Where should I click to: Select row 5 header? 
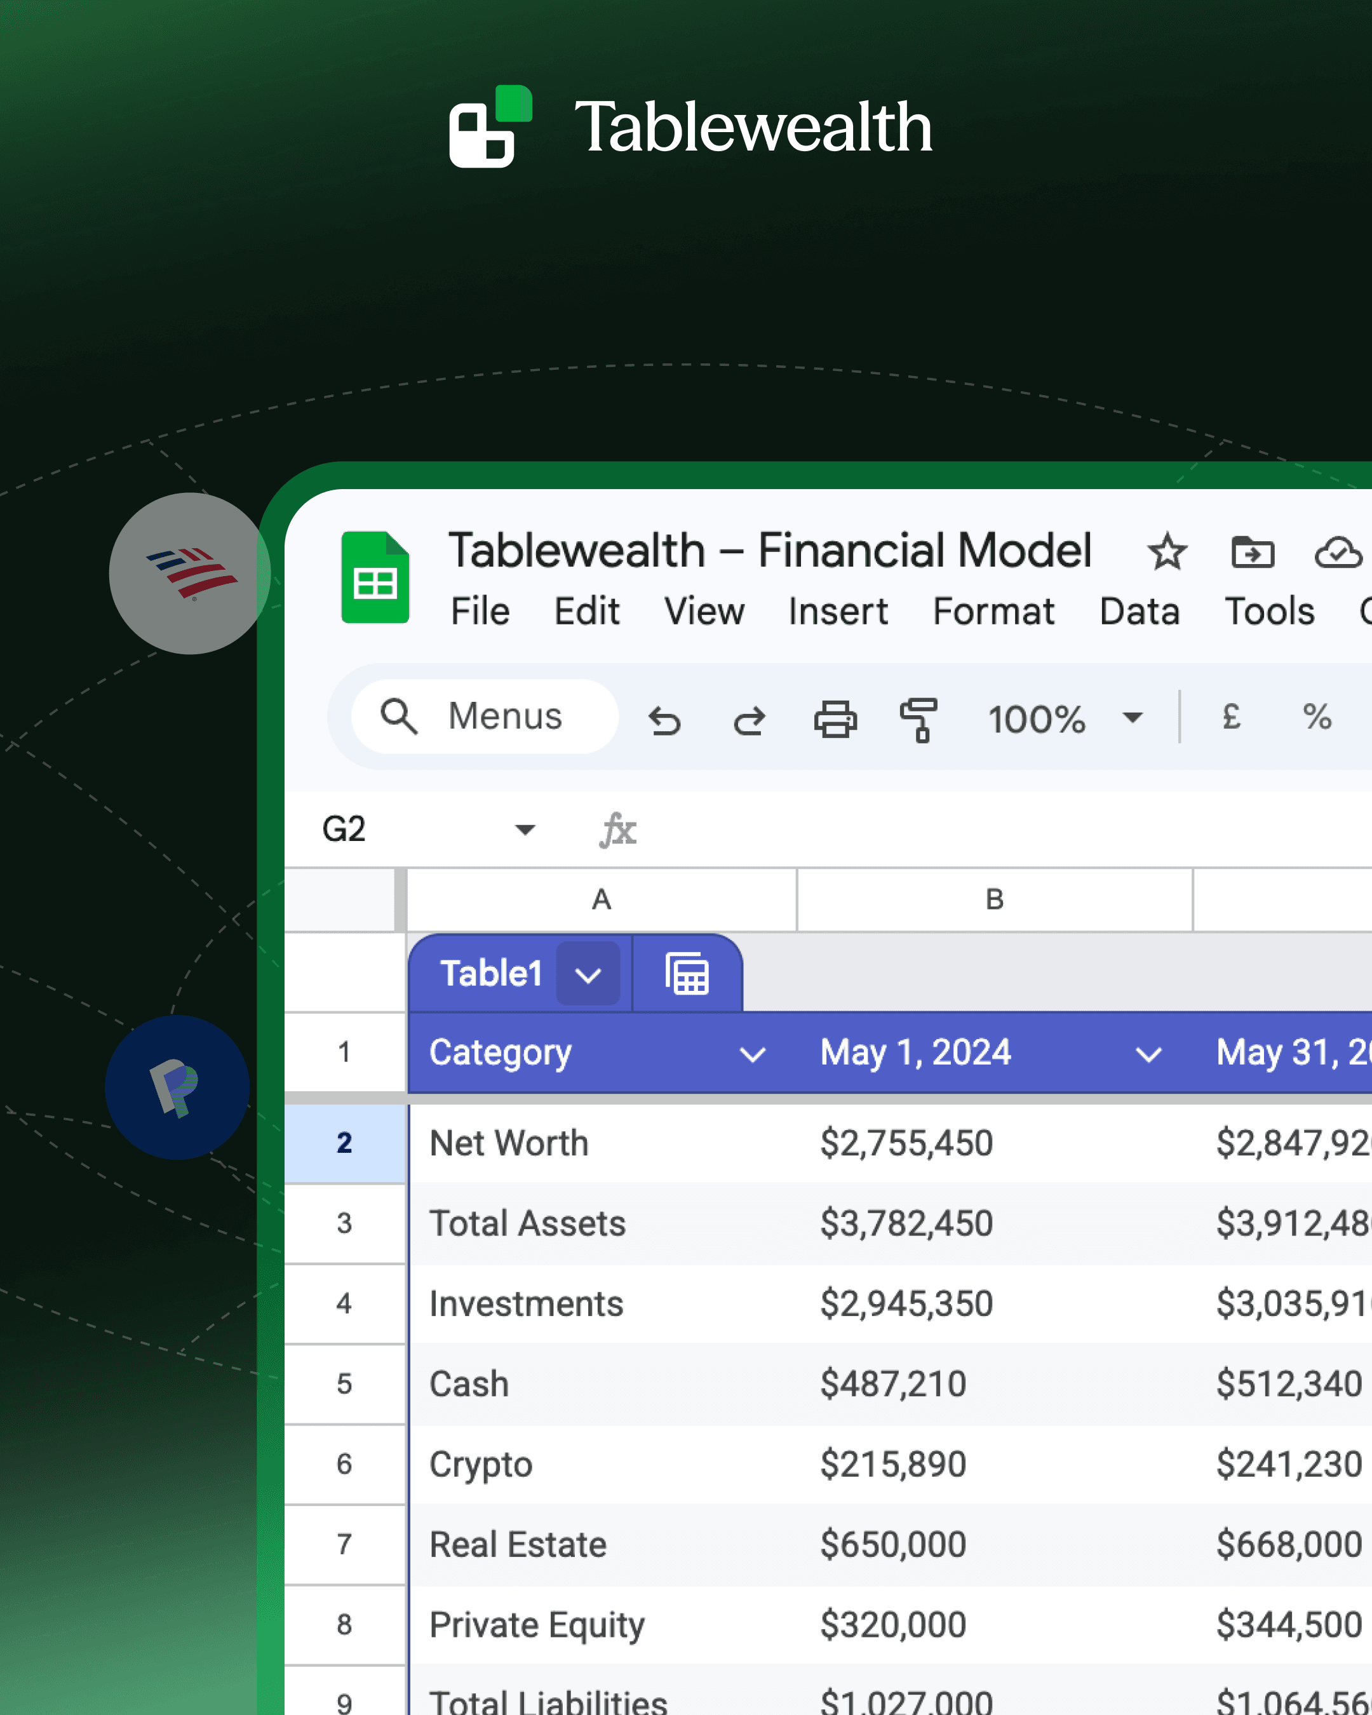click(x=344, y=1384)
